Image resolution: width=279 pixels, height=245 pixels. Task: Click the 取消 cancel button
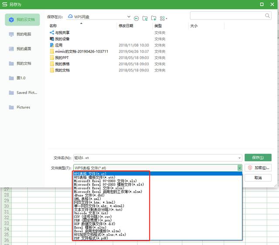click(258, 178)
